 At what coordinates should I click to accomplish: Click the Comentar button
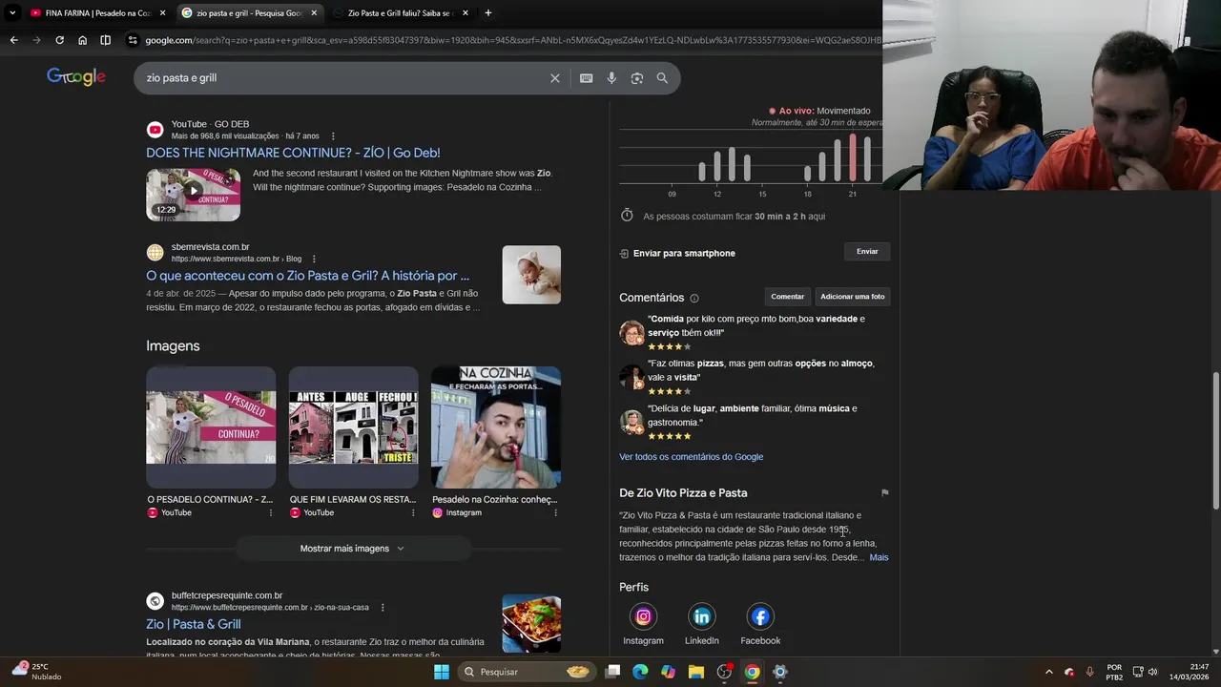(788, 297)
